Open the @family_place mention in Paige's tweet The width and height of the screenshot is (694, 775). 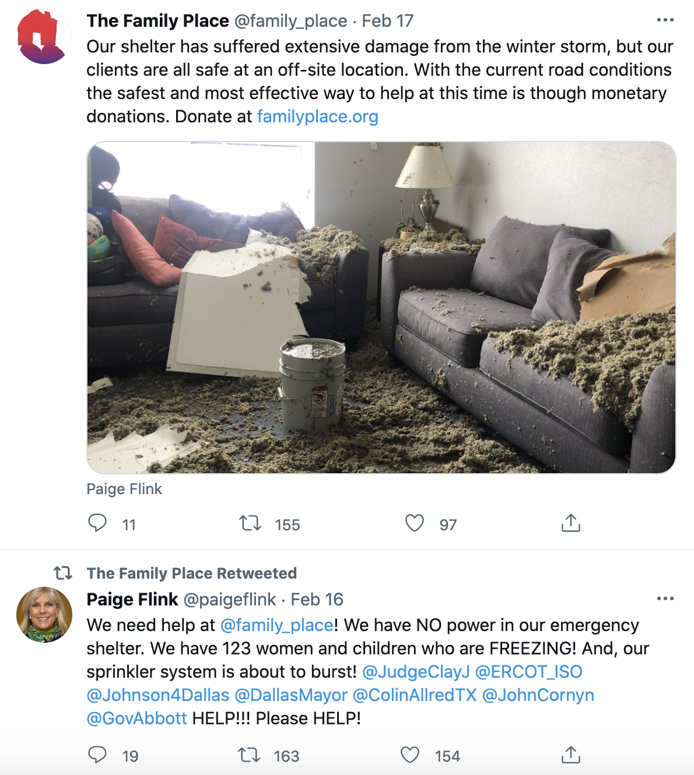point(277,625)
